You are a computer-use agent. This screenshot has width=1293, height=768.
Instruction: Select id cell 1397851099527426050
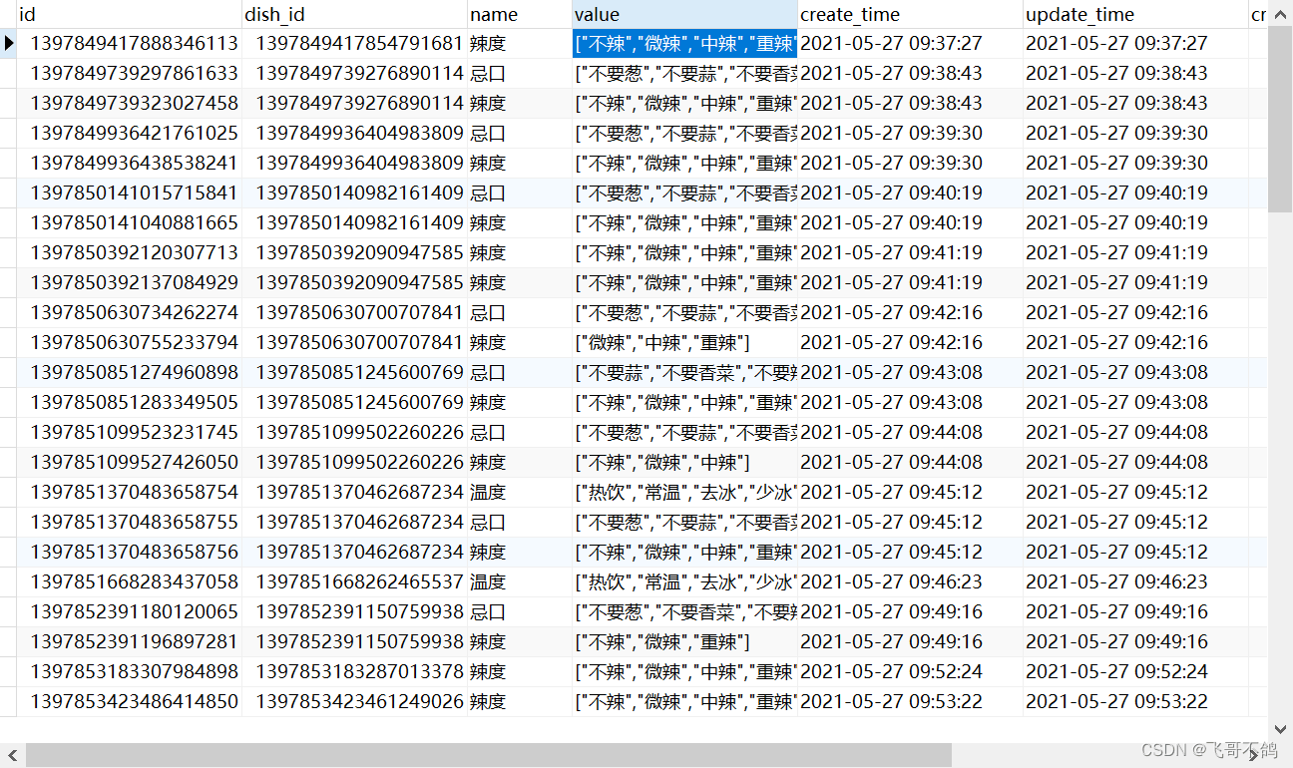point(130,462)
